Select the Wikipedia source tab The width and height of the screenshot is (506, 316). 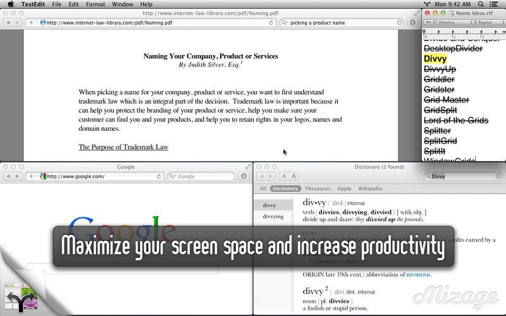click(370, 188)
